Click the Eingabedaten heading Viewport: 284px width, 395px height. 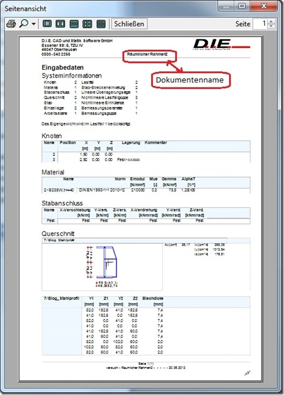tap(63, 67)
